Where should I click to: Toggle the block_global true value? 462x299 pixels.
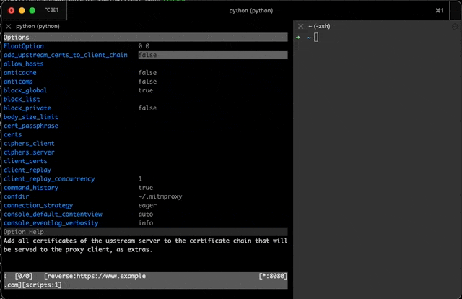pyautogui.click(x=146, y=90)
